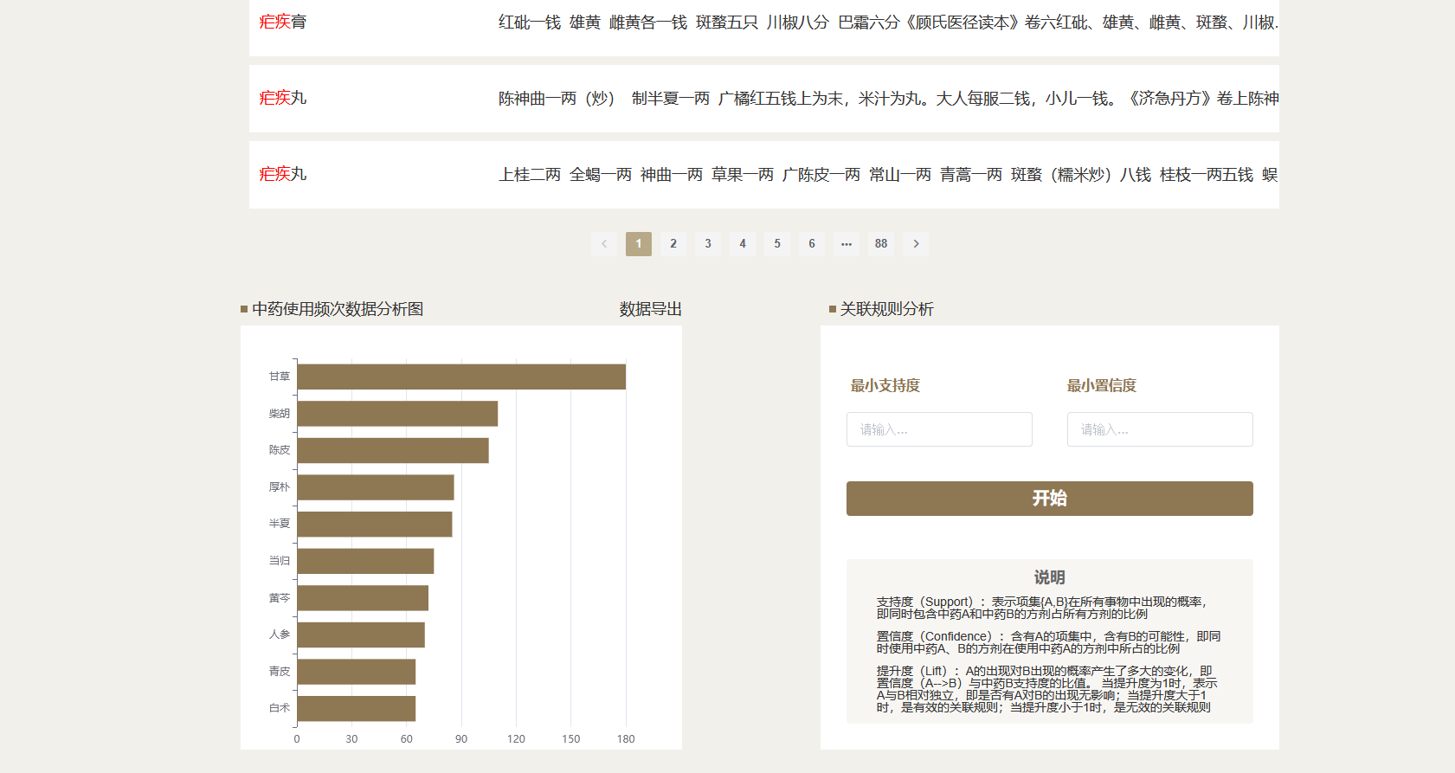Focus the 最小支持度 input field
The image size is (1455, 773).
[939, 429]
